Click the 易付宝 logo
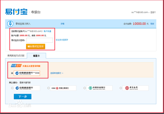Viewport: 164px width, 114px height. [16, 12]
